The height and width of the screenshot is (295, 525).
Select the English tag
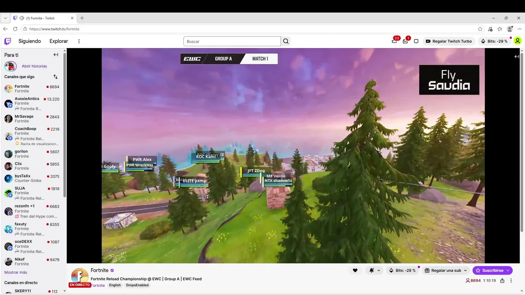115,285
